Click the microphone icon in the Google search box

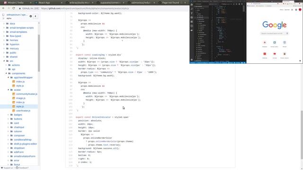(x=287, y=34)
